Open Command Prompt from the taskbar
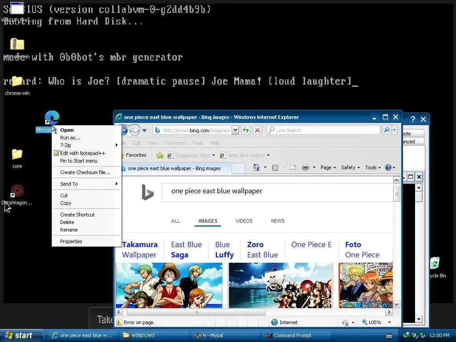 pos(297,335)
